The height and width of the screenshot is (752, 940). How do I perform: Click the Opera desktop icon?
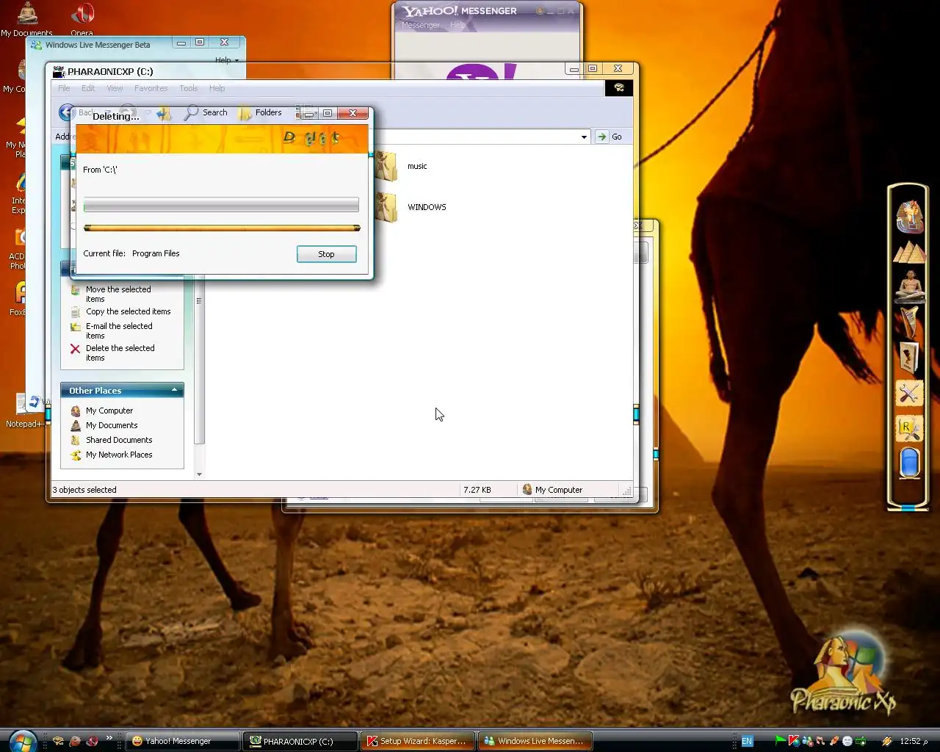pos(82,18)
